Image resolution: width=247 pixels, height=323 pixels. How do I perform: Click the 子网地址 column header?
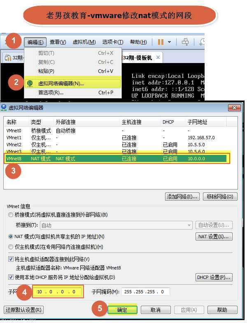point(206,122)
